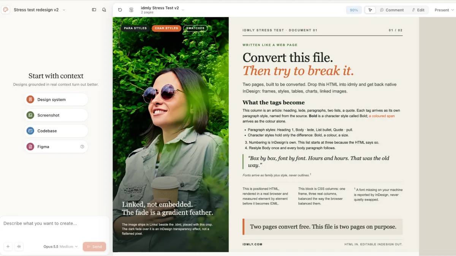Switch to Comment mode
Image resolution: width=456 pixels, height=256 pixels.
click(x=392, y=10)
